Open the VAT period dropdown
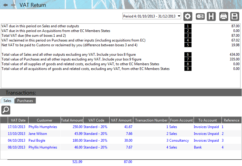Screen dimensions: 242x166 coord(151,16)
